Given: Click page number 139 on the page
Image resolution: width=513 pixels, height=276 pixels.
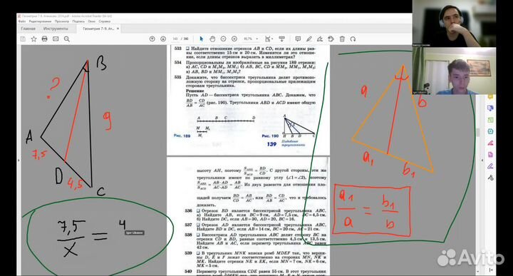Looking at the screenshot, I should point(271,144).
